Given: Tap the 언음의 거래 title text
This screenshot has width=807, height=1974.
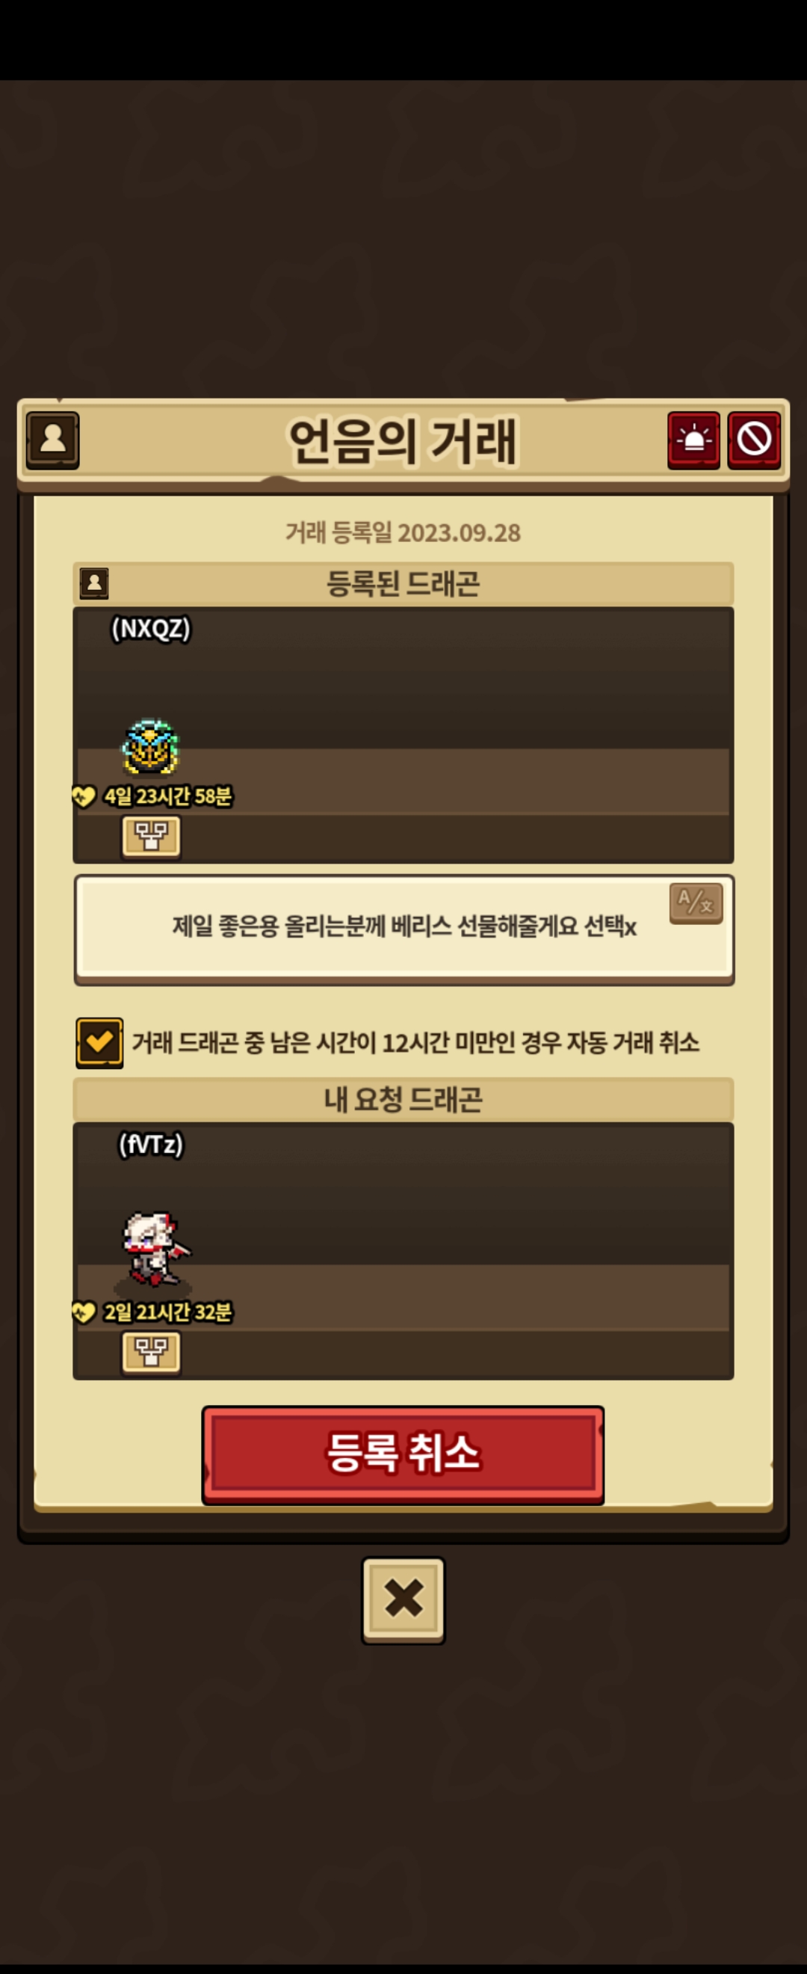Looking at the screenshot, I should 403,440.
